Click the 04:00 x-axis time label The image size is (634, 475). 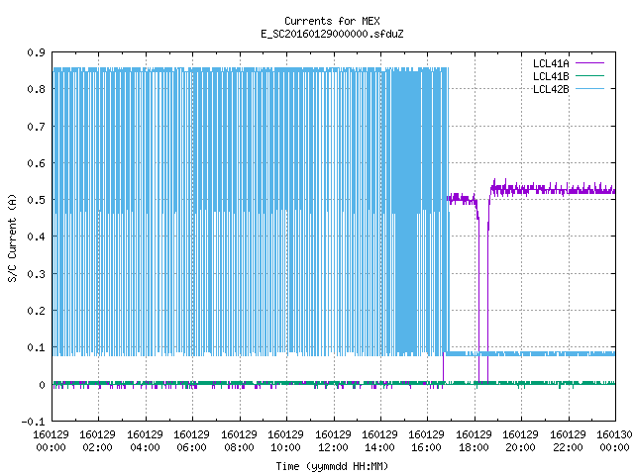click(x=145, y=447)
